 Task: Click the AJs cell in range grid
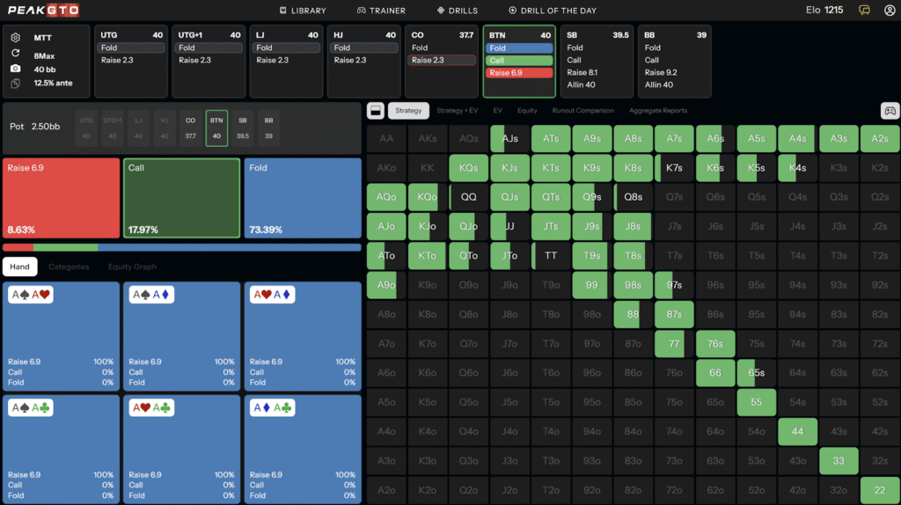510,139
